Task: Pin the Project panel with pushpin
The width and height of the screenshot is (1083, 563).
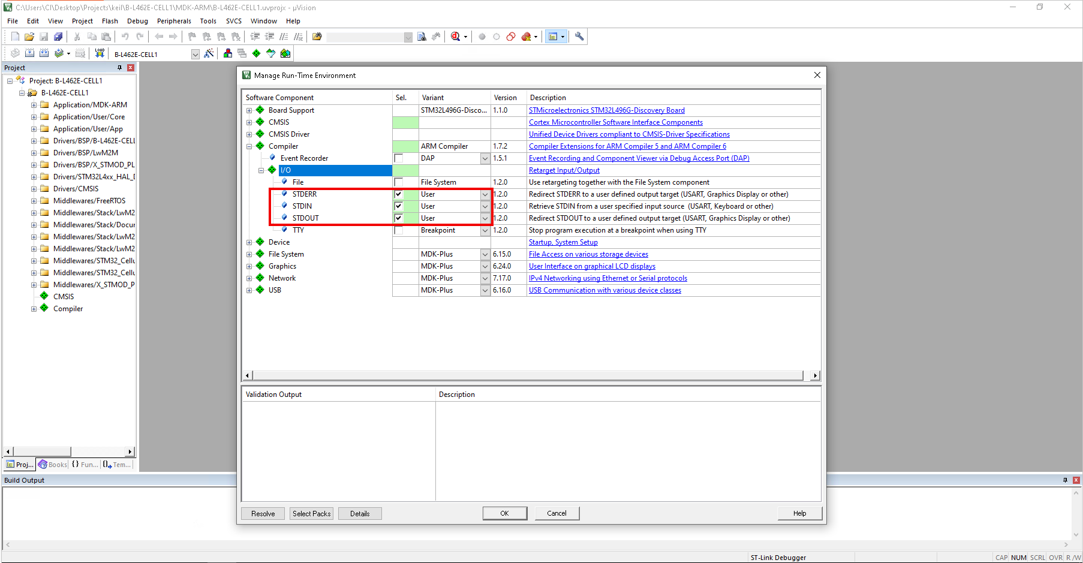Action: point(119,68)
